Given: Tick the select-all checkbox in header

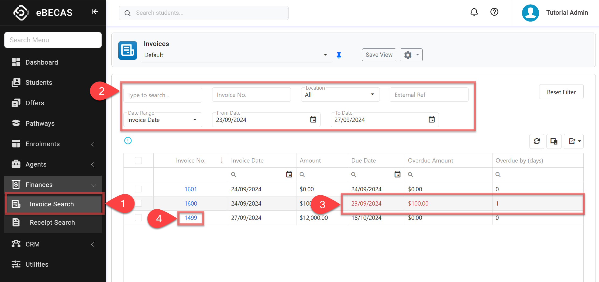Looking at the screenshot, I should click(x=138, y=160).
